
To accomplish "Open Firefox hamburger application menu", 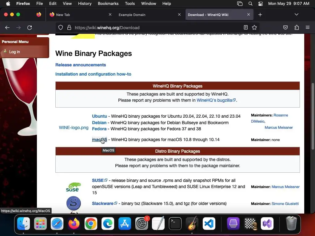I will coord(308,27).
